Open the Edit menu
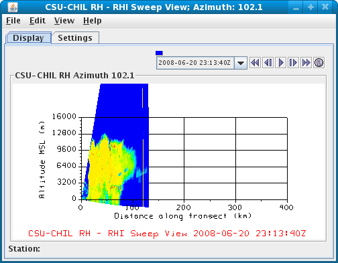Image resolution: width=338 pixels, height=263 pixels. [38, 21]
